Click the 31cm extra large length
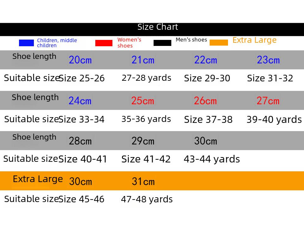This screenshot has height=228, width=304. pyautogui.click(x=143, y=182)
